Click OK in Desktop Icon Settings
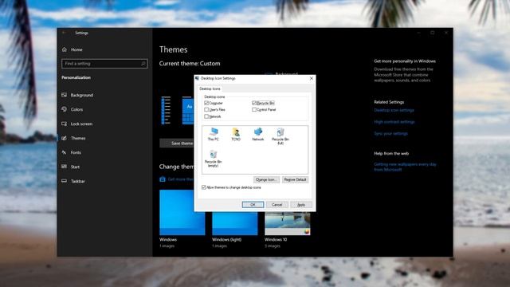 253,205
